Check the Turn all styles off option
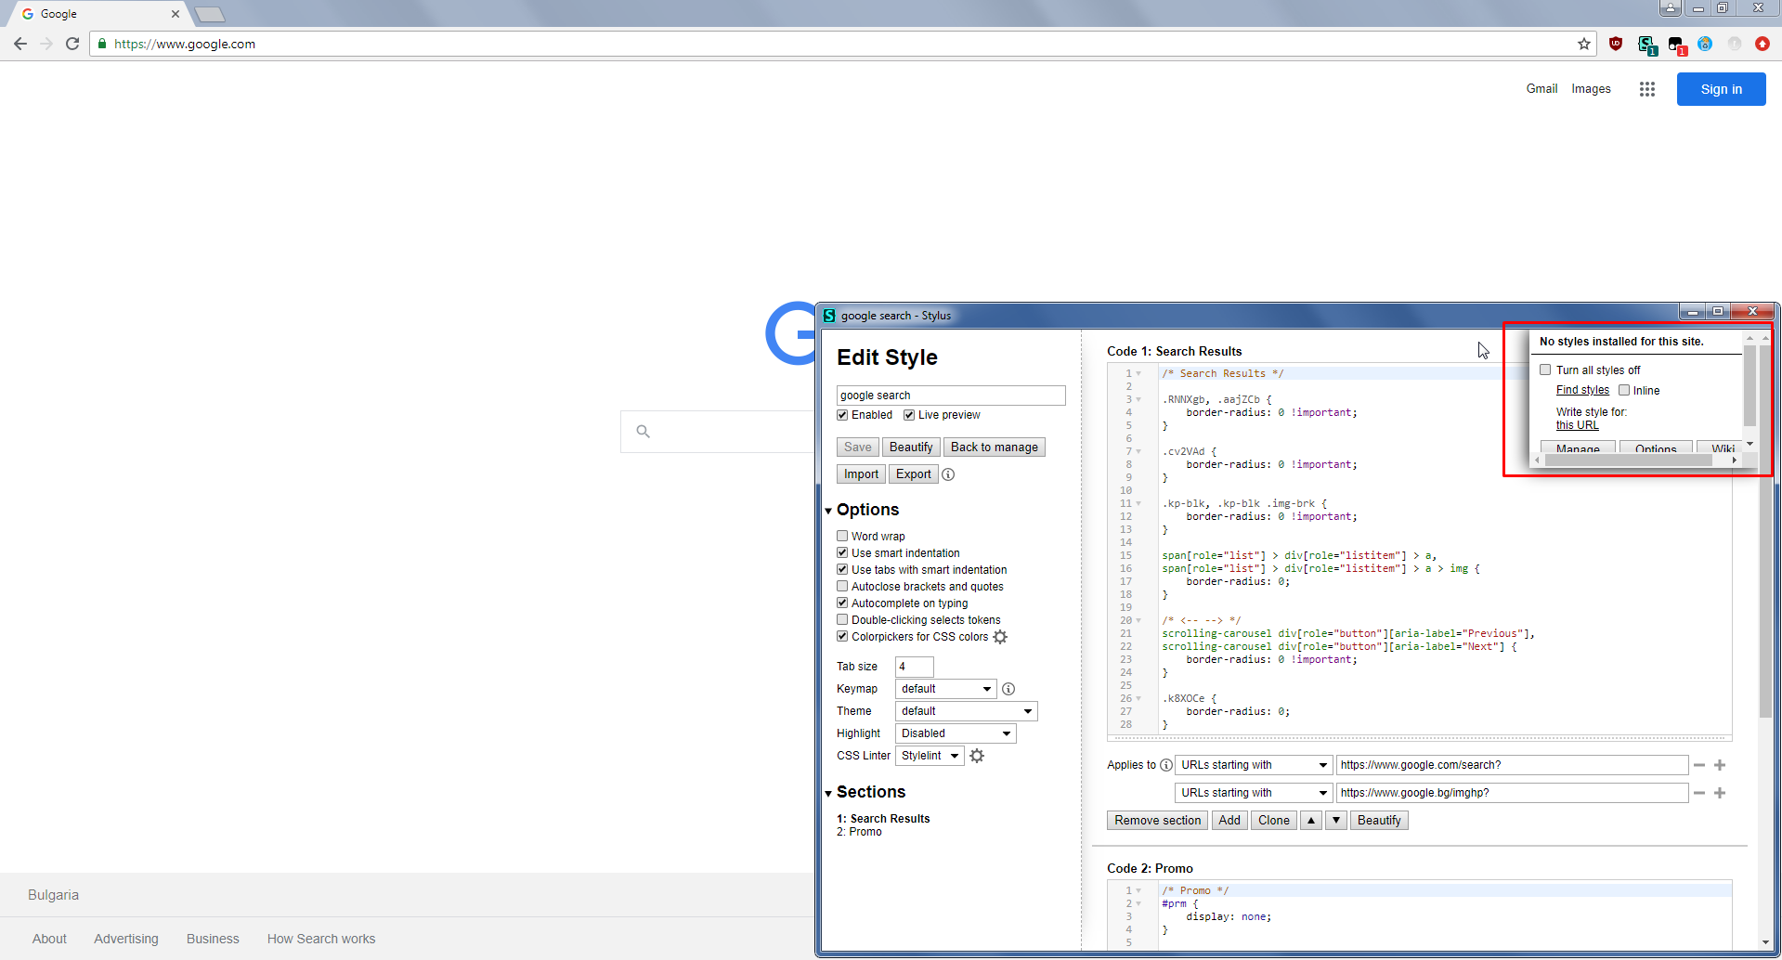The width and height of the screenshot is (1782, 960). pyautogui.click(x=1545, y=370)
